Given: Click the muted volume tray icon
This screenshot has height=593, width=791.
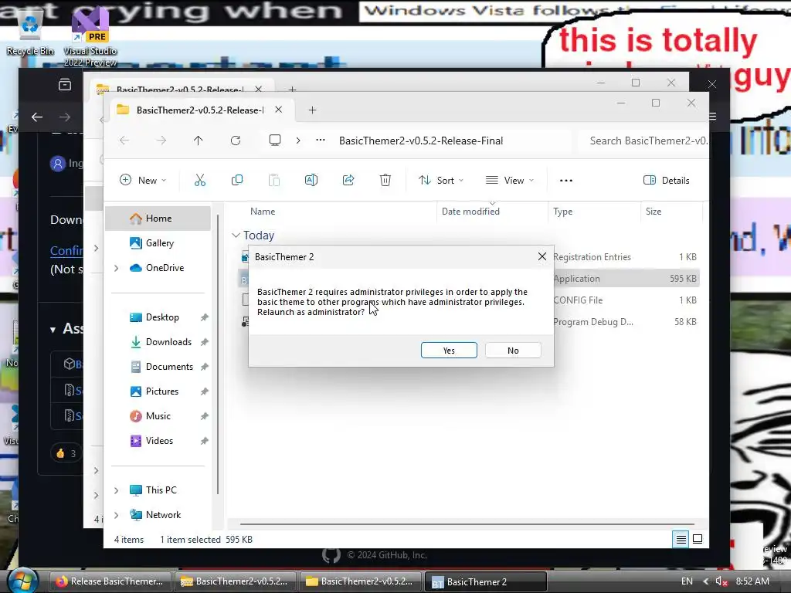Looking at the screenshot, I should click(x=721, y=581).
